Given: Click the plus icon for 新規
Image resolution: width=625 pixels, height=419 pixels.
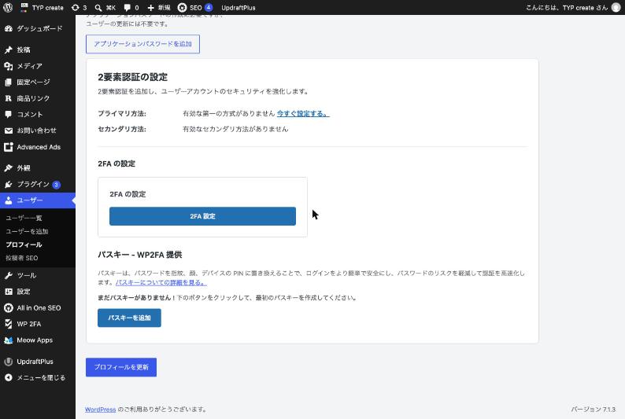Looking at the screenshot, I should (x=150, y=8).
